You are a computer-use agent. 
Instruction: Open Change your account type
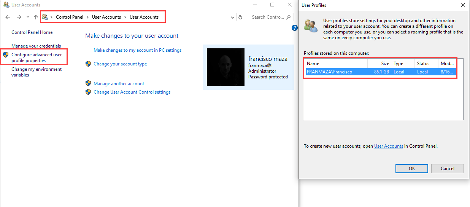pyautogui.click(x=120, y=64)
